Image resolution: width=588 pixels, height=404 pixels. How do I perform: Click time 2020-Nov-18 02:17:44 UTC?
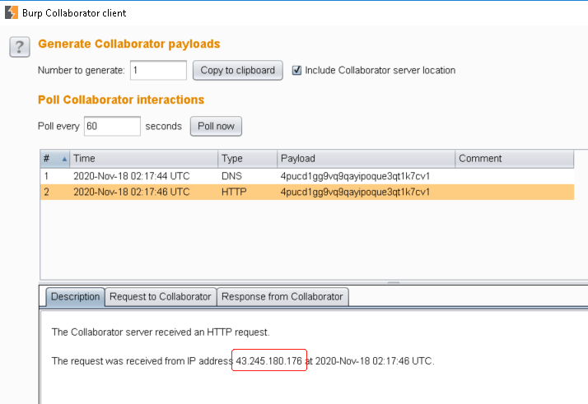click(x=132, y=176)
